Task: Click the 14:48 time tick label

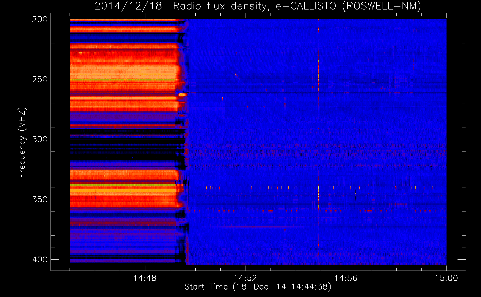Action: tap(145, 278)
